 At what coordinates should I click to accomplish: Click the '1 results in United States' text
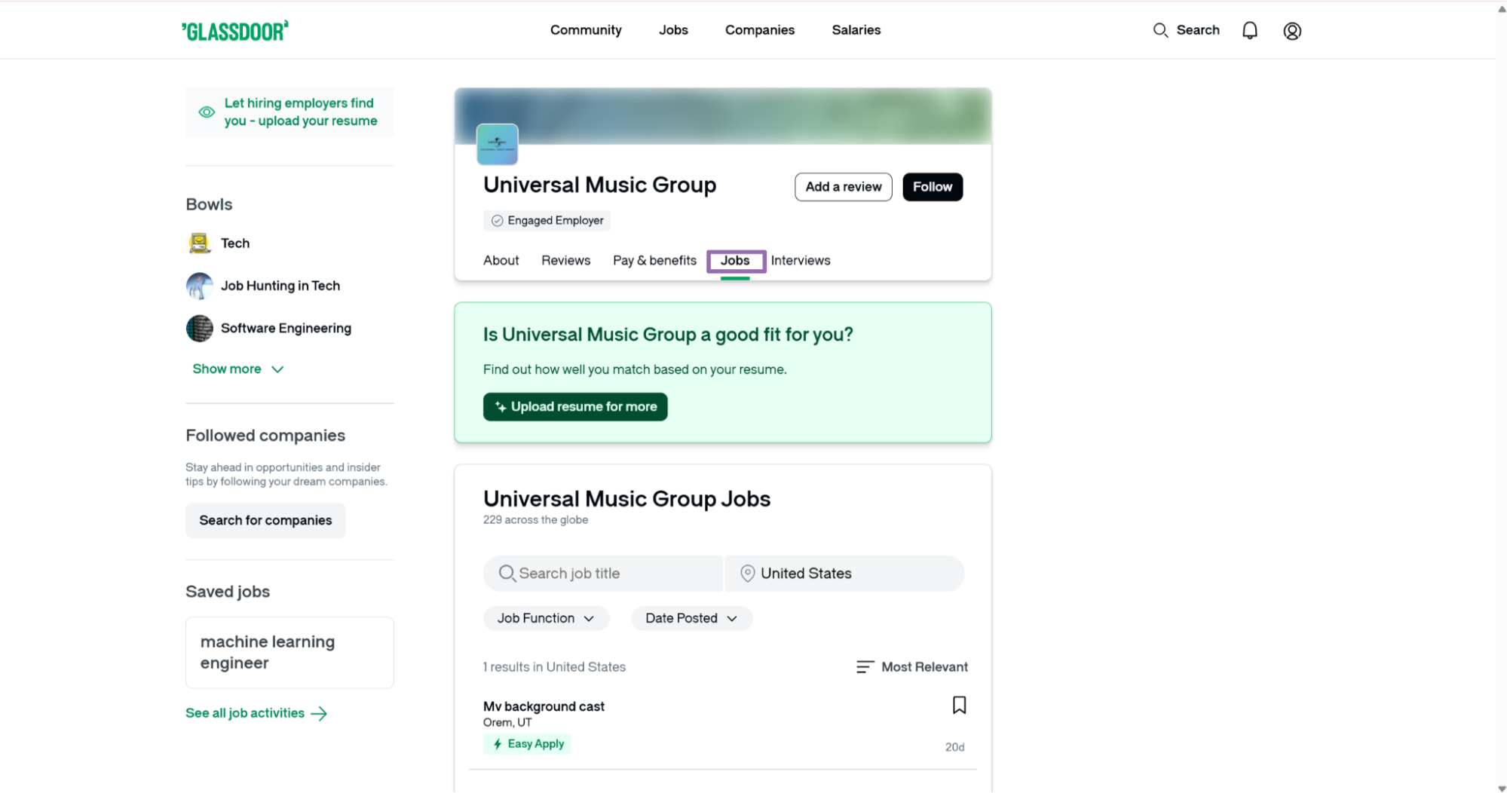click(554, 667)
